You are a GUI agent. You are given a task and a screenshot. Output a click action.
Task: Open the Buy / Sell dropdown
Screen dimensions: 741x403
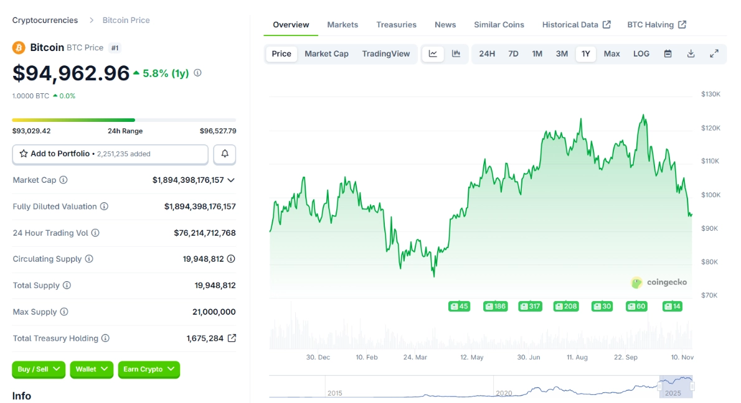(39, 369)
